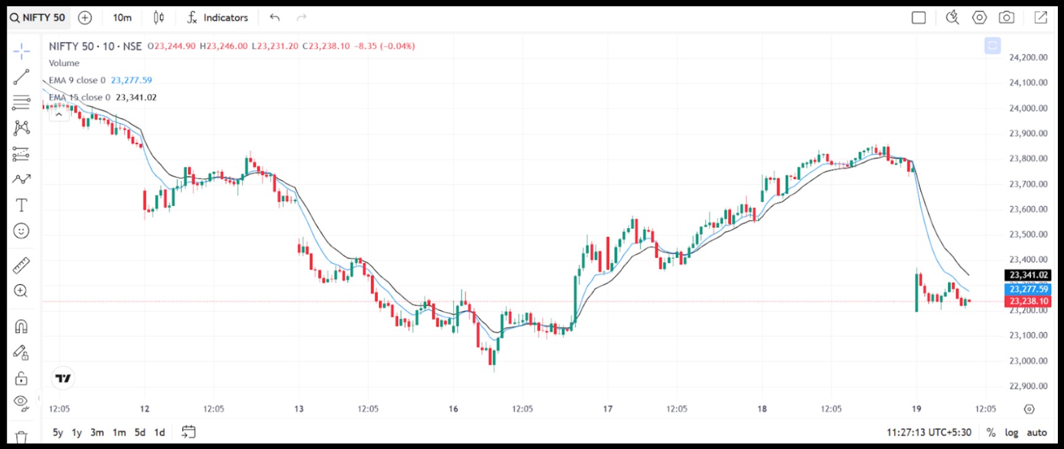Open the 10m interval dropdown
Image resolution: width=1064 pixels, height=449 pixels.
coord(122,18)
